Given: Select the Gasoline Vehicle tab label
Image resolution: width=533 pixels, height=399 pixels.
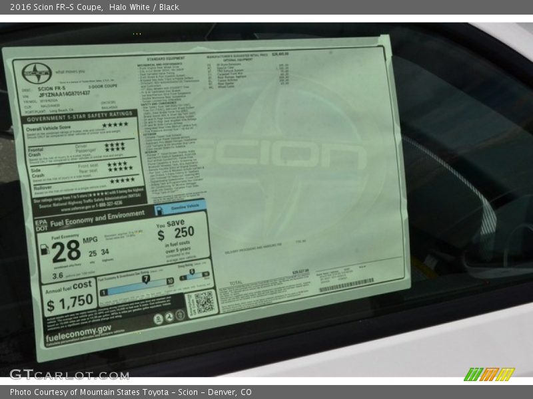Looking at the screenshot, I should click(180, 207).
